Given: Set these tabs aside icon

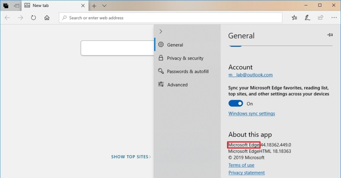Looking at the screenshot, I should (x=16, y=6).
